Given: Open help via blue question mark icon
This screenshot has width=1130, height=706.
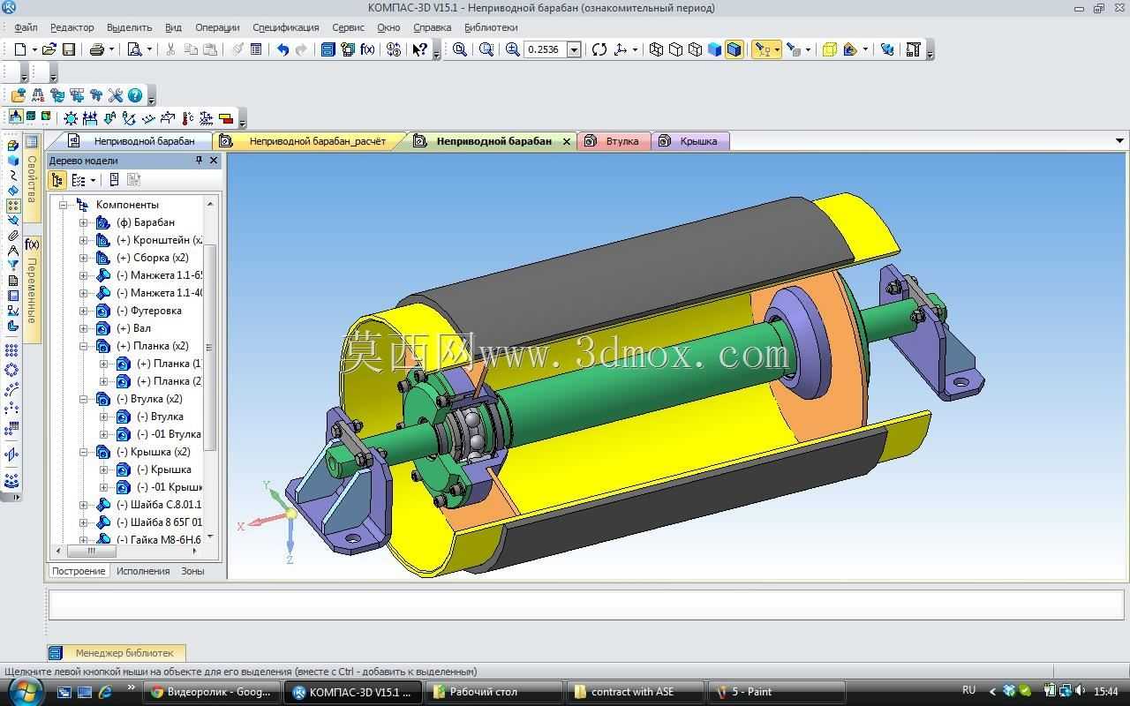Looking at the screenshot, I should coord(135,95).
